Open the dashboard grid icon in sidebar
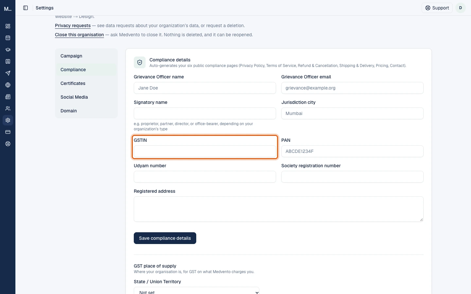The image size is (471, 294). 8,26
